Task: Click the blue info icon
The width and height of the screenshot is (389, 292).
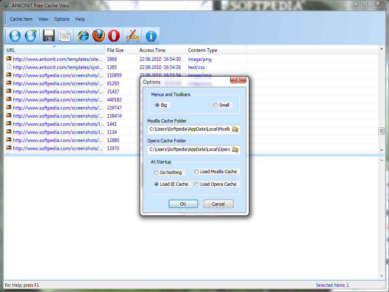Action: [x=151, y=36]
